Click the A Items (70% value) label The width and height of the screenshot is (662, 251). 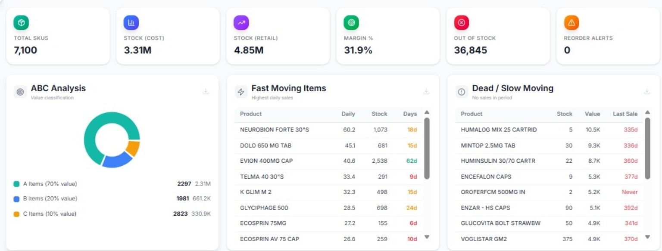pos(50,184)
